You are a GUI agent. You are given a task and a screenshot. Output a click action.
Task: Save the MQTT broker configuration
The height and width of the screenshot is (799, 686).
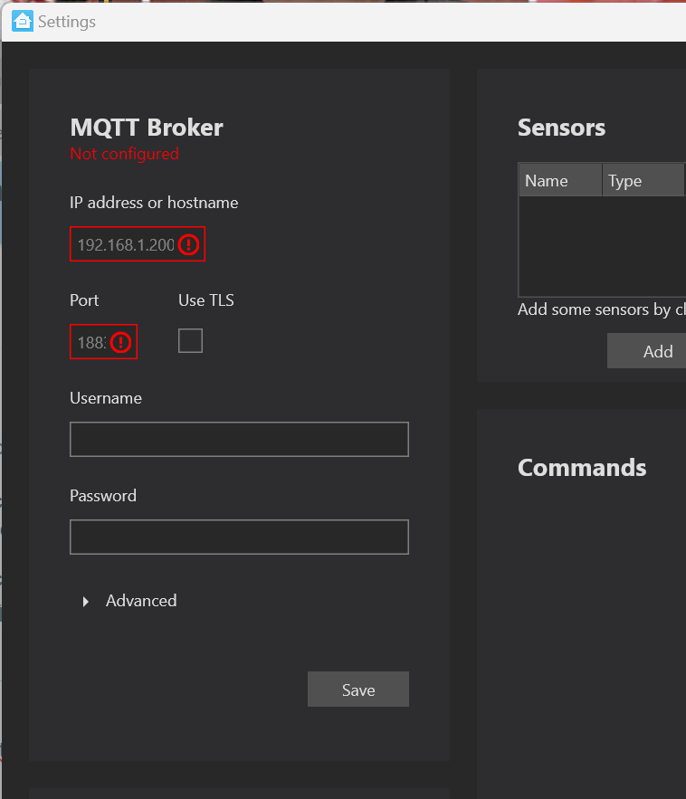click(357, 689)
